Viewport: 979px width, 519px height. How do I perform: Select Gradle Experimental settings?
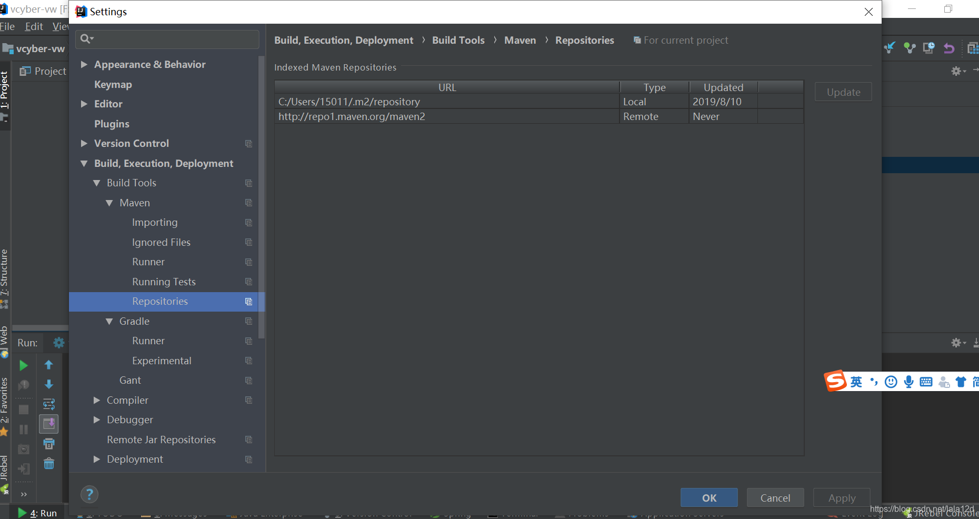tap(162, 361)
